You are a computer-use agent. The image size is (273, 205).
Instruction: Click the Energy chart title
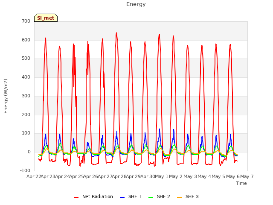(136, 4)
